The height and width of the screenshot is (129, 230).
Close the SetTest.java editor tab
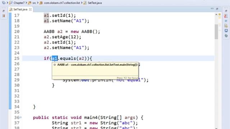coord(30,9)
